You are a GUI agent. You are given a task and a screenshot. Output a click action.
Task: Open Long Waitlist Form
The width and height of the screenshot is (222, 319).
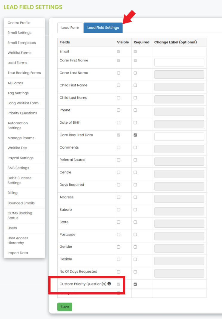coord(24,103)
